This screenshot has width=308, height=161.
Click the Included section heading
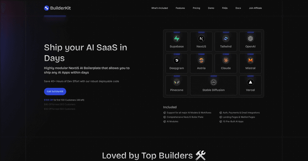click(x=170, y=107)
